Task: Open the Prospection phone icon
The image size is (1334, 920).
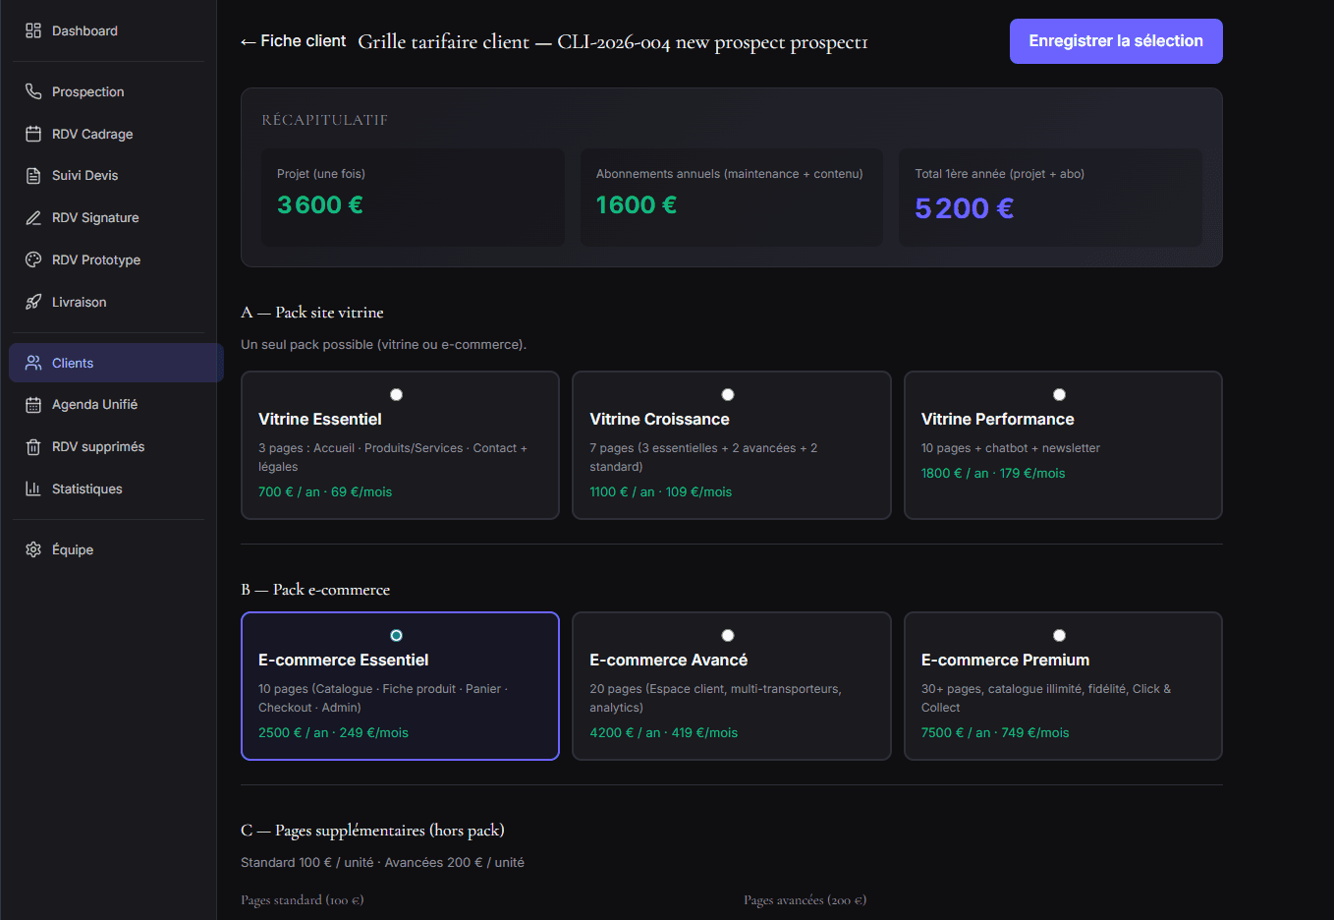Action: coord(32,90)
